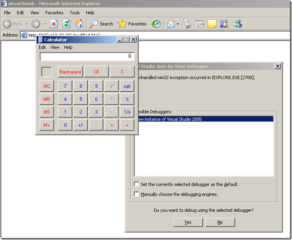
Task: Click the Calculator 1/x reciprocal button
Action: point(127,112)
